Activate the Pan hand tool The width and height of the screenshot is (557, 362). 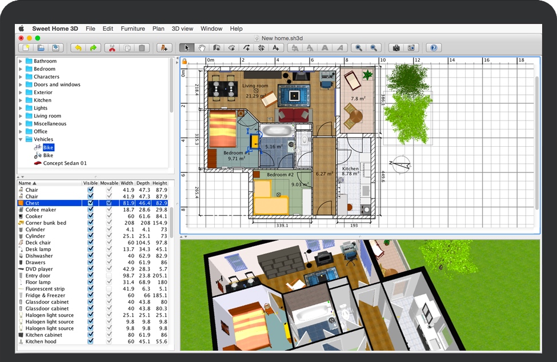pos(202,48)
